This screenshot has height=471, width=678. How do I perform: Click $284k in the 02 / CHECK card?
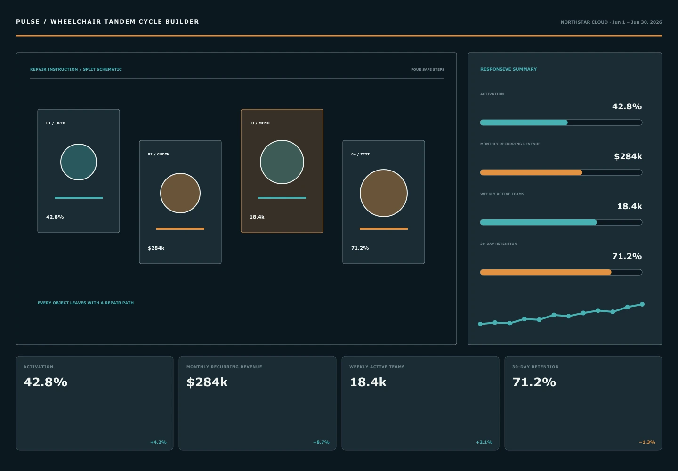pos(156,248)
